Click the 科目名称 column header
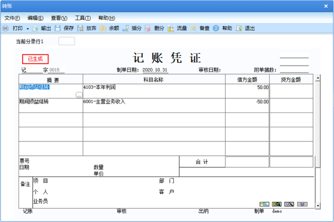Image resolution: width=334 pixels, height=222 pixels. (153, 80)
